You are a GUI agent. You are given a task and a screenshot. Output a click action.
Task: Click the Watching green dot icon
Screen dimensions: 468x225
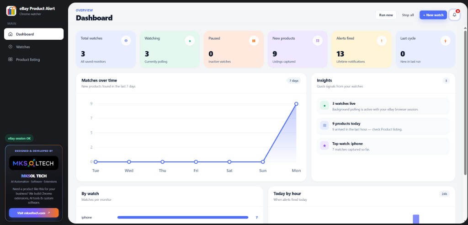coord(190,41)
